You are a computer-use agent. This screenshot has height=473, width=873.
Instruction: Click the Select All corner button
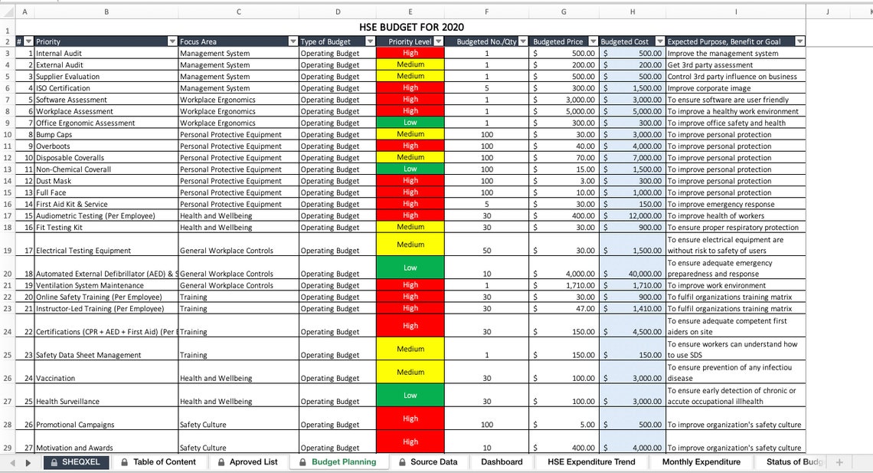pos(7,11)
